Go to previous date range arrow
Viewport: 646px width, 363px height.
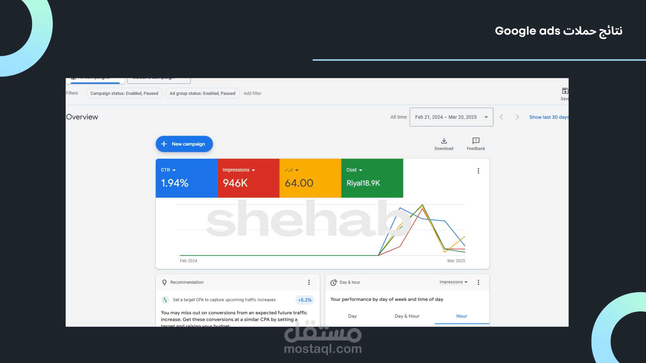click(501, 117)
